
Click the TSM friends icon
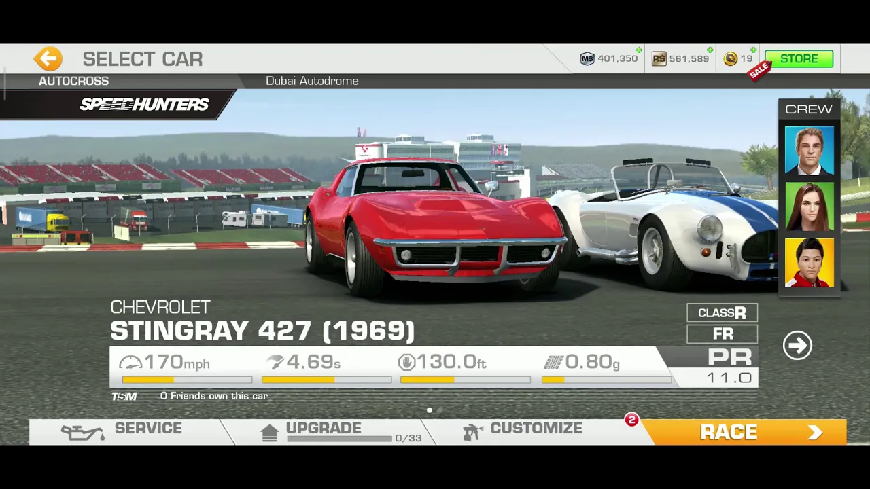(x=124, y=396)
